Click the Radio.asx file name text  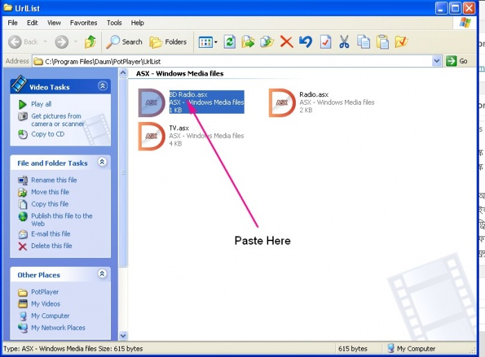tap(314, 95)
